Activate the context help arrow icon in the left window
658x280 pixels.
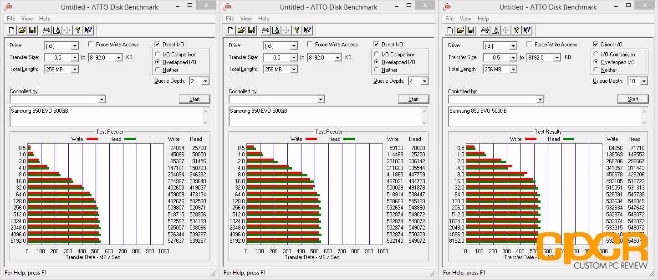tap(88, 30)
